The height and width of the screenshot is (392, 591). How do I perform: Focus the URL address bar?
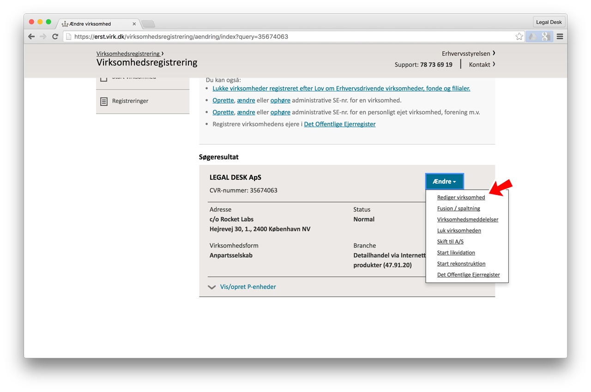coord(293,36)
